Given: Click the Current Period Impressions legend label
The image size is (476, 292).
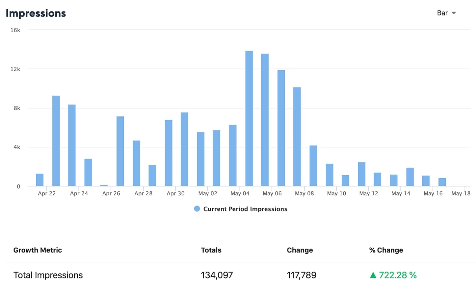Looking at the screenshot, I should point(245,209).
